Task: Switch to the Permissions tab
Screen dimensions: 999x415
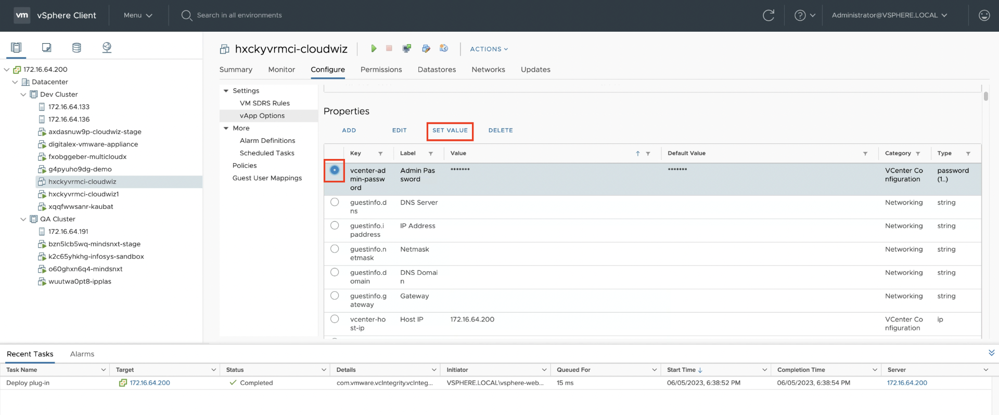Action: pyautogui.click(x=381, y=70)
